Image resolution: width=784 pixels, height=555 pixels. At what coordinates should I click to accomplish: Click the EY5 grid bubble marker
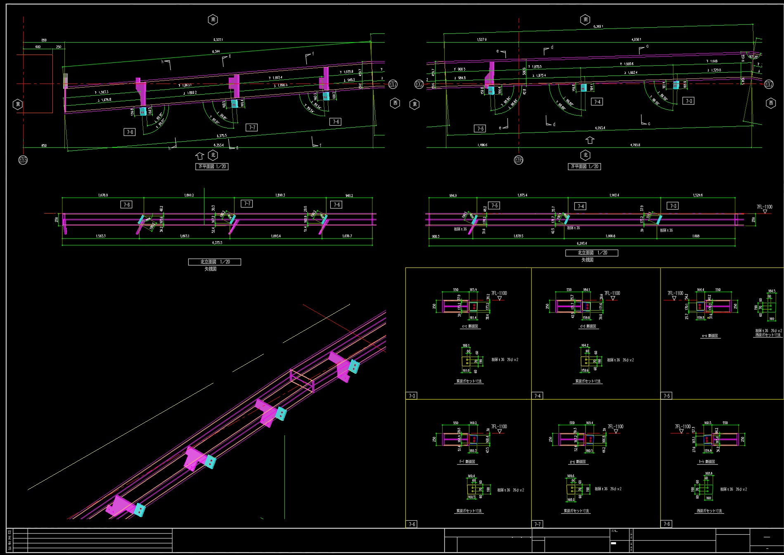coord(23,160)
